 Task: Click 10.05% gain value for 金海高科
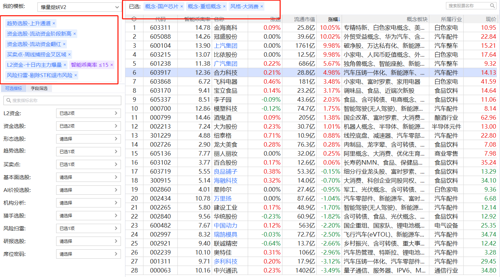coord(330,28)
